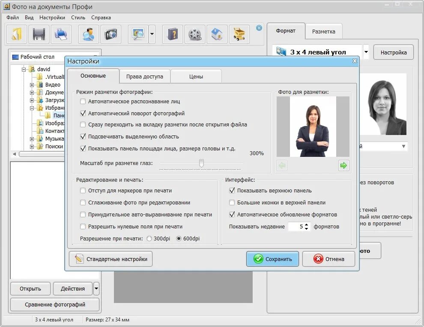Expand the Видео folder in tree
This screenshot has height=327, width=424.
pos(32,85)
